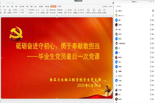Expand the Align (对齐) dropdown arrow

pos(72,13)
